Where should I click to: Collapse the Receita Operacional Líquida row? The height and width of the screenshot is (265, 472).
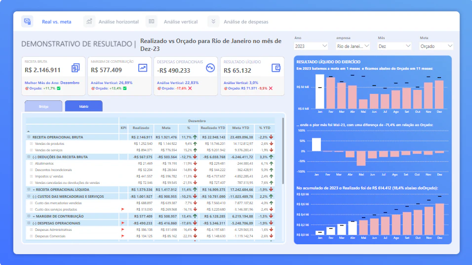pyautogui.click(x=29, y=190)
